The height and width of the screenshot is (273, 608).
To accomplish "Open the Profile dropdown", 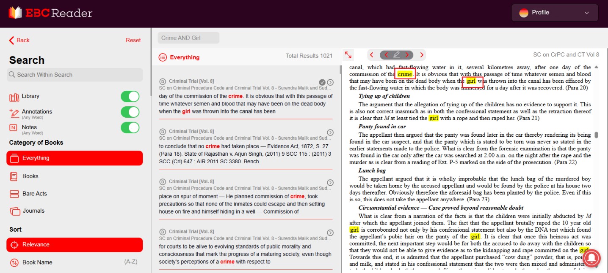I will 554,13.
